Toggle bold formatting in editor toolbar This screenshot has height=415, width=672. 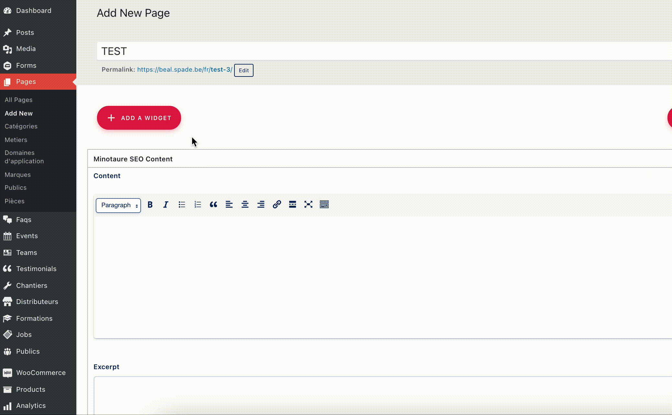click(150, 205)
